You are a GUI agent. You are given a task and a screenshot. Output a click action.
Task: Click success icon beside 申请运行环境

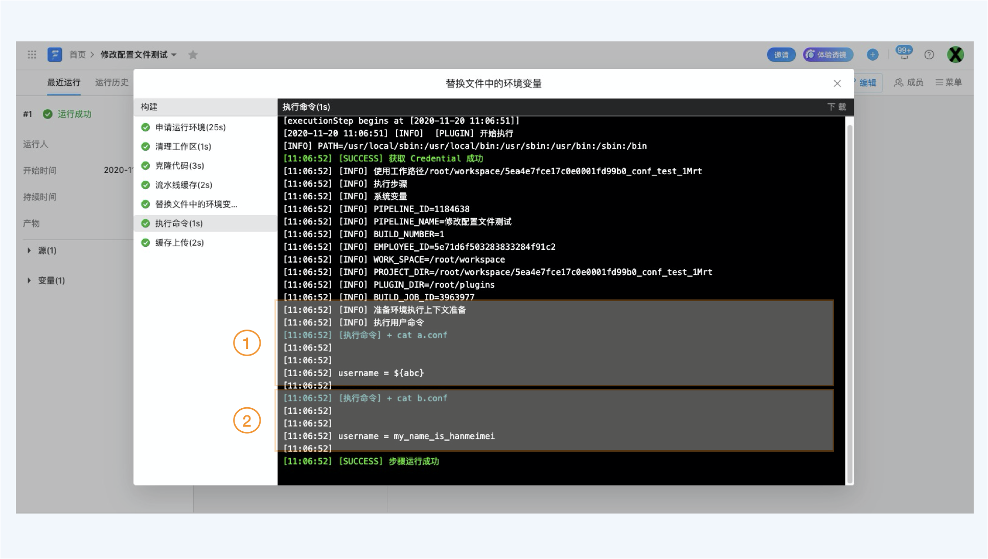click(x=146, y=127)
